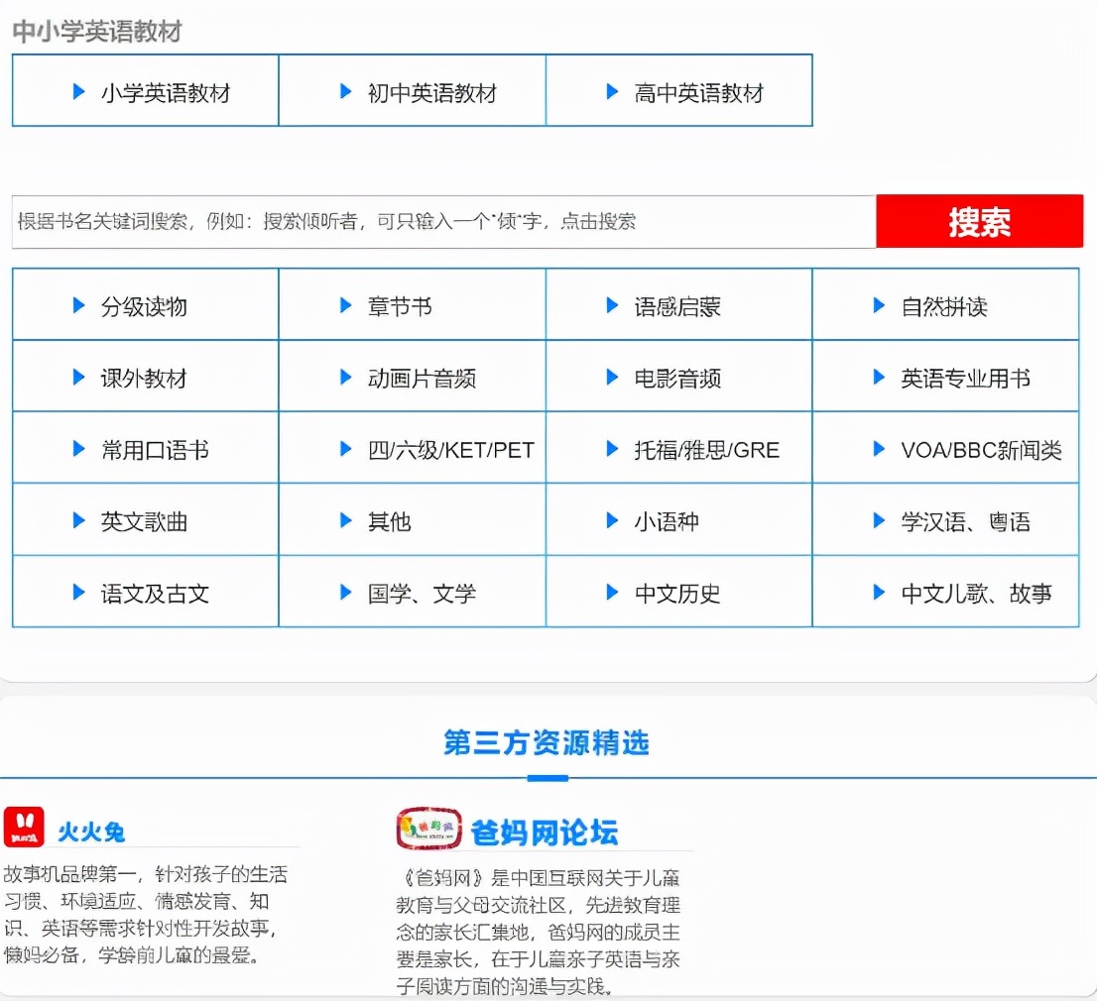This screenshot has height=1001, width=1097.
Task: Browse the VOA/BBC新闻类 category
Action: tap(980, 450)
